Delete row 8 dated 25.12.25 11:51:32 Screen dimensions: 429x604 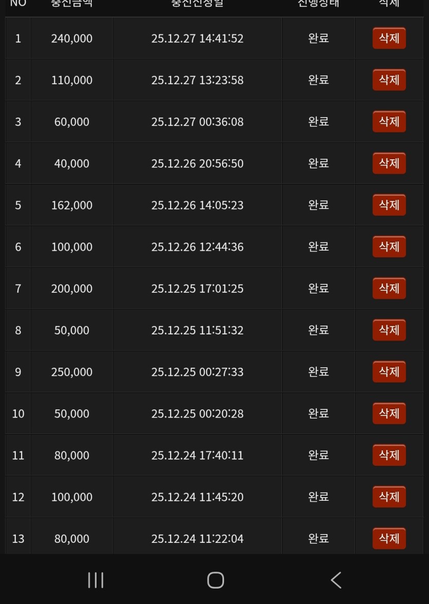[x=389, y=330]
